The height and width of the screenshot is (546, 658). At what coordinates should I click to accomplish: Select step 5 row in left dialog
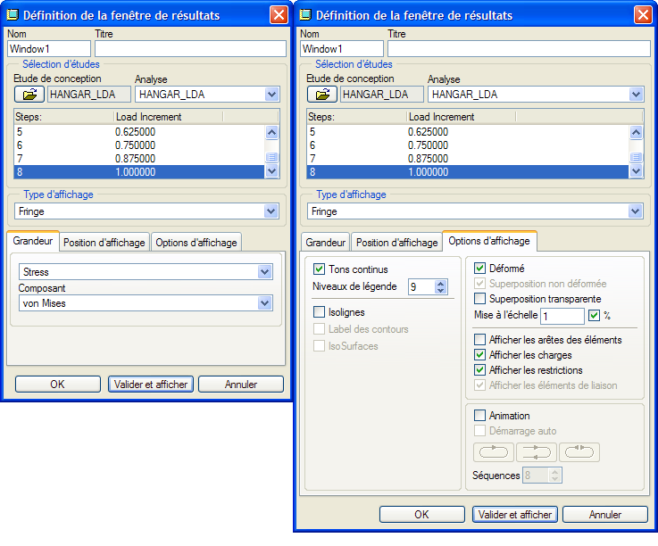139,132
